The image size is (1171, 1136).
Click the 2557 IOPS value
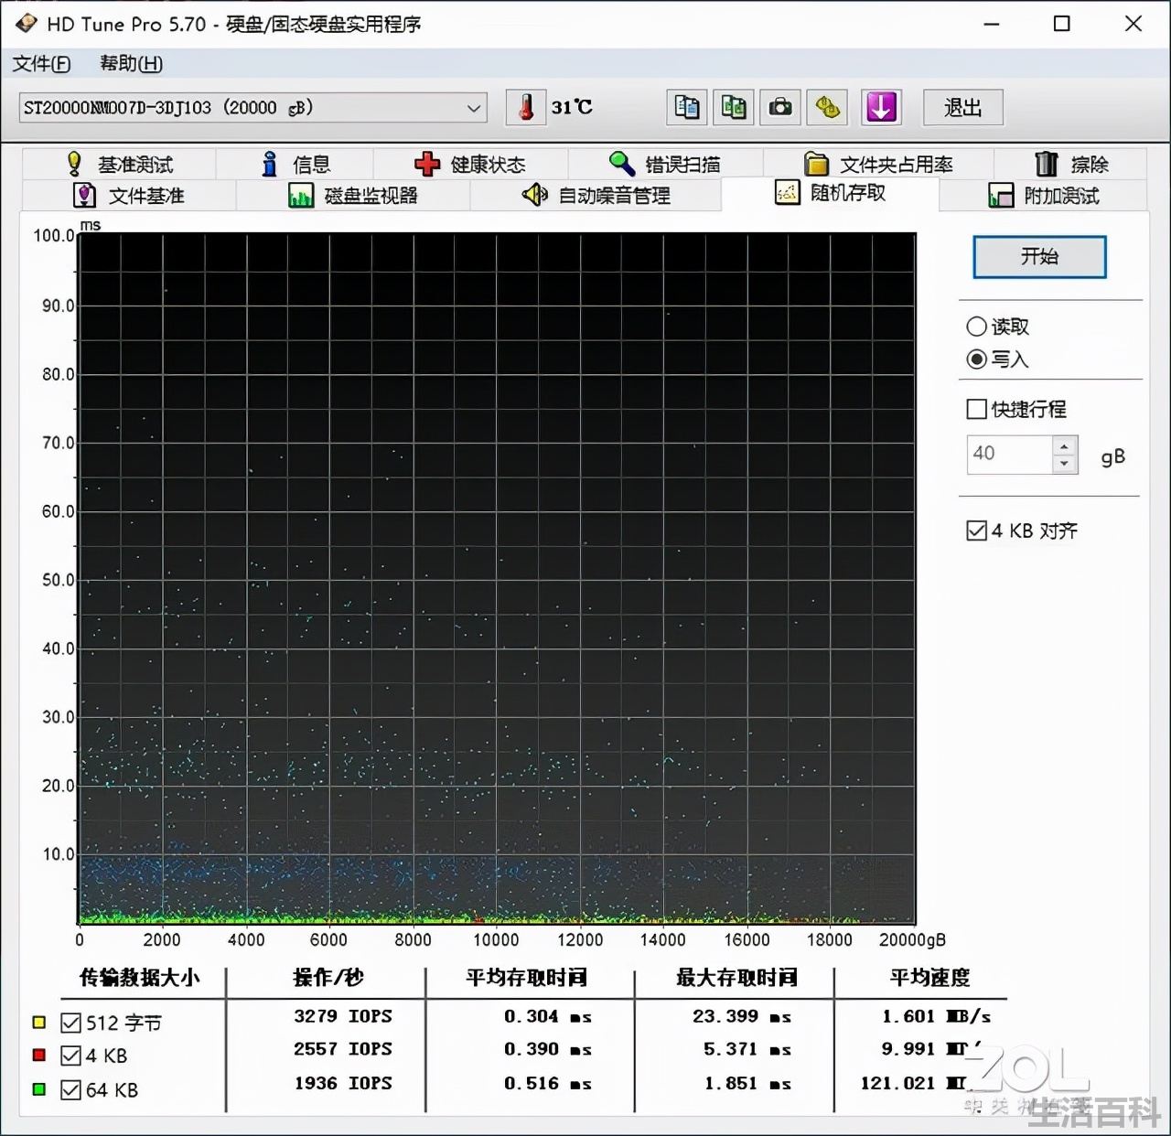(x=343, y=1049)
